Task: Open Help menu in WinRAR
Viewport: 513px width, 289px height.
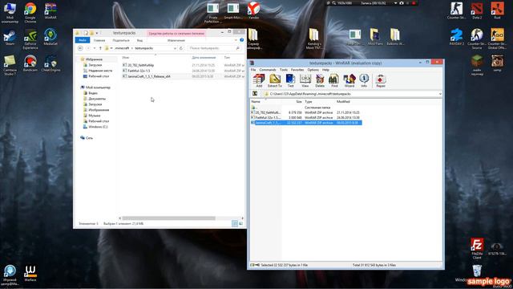Action: click(x=325, y=70)
